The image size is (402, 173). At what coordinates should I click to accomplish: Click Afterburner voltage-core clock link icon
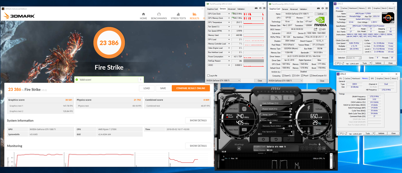(260, 114)
